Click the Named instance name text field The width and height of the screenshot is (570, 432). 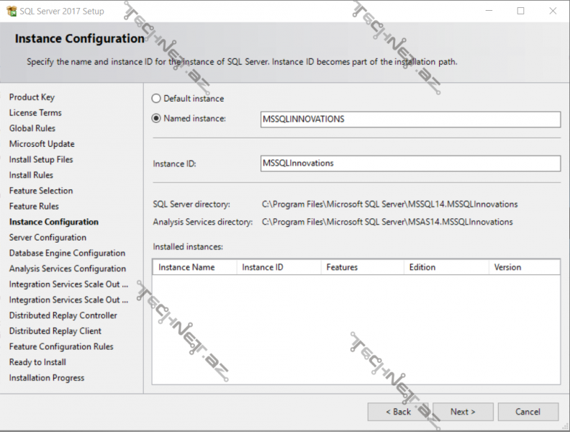pyautogui.click(x=410, y=120)
